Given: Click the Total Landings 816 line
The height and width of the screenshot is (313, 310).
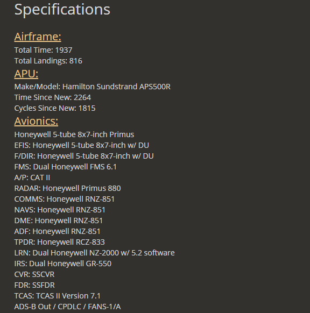Looking at the screenshot, I should coord(48,61).
